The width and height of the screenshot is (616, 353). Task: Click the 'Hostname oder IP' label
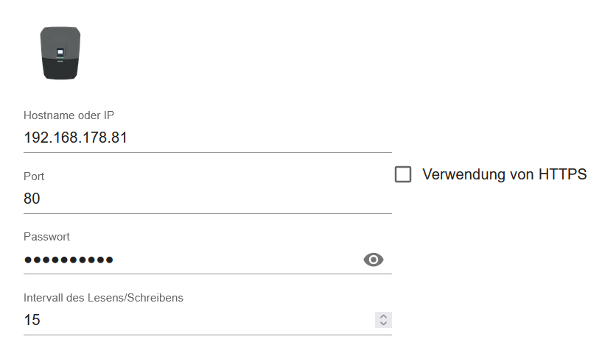click(x=69, y=115)
